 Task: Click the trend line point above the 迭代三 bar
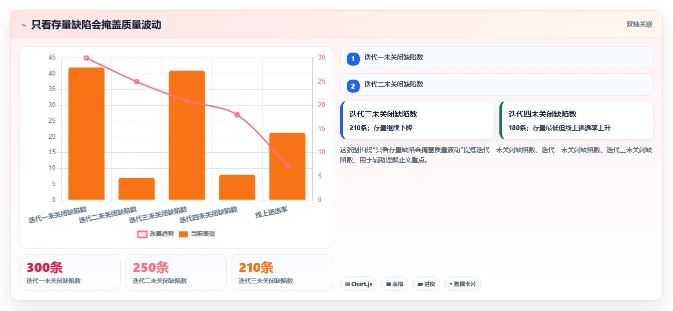(187, 101)
